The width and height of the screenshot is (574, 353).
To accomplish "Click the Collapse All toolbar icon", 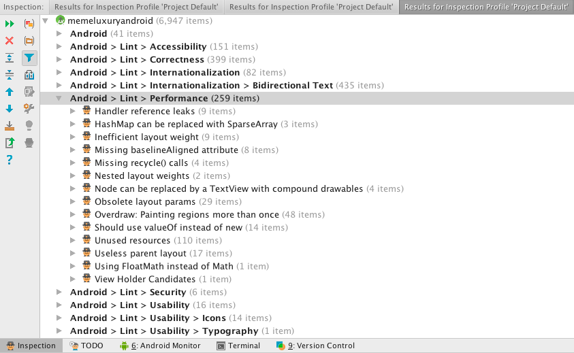I will (10, 75).
